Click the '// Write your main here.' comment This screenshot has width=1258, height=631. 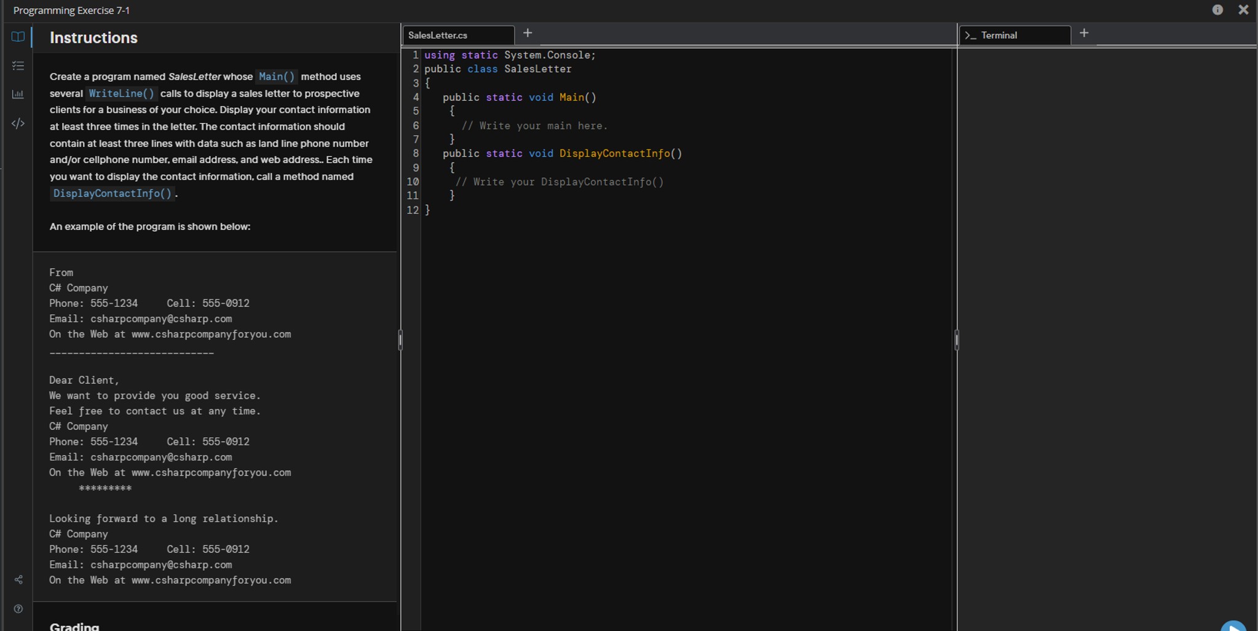point(534,125)
